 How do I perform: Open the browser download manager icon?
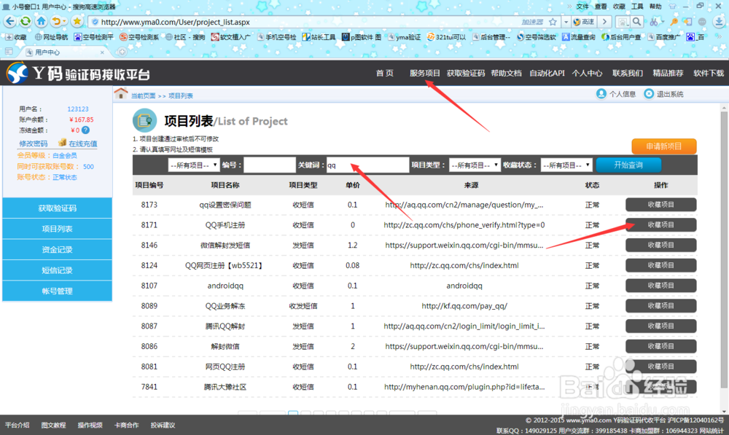[x=718, y=22]
